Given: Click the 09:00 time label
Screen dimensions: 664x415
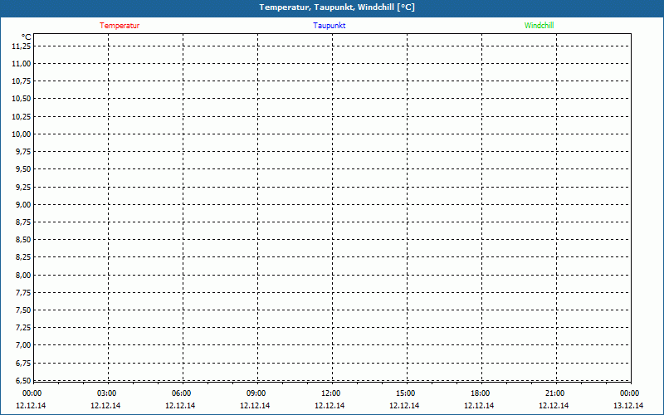Looking at the screenshot, I should (256, 393).
